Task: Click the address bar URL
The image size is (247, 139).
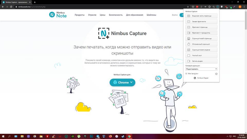Action: (32, 7)
